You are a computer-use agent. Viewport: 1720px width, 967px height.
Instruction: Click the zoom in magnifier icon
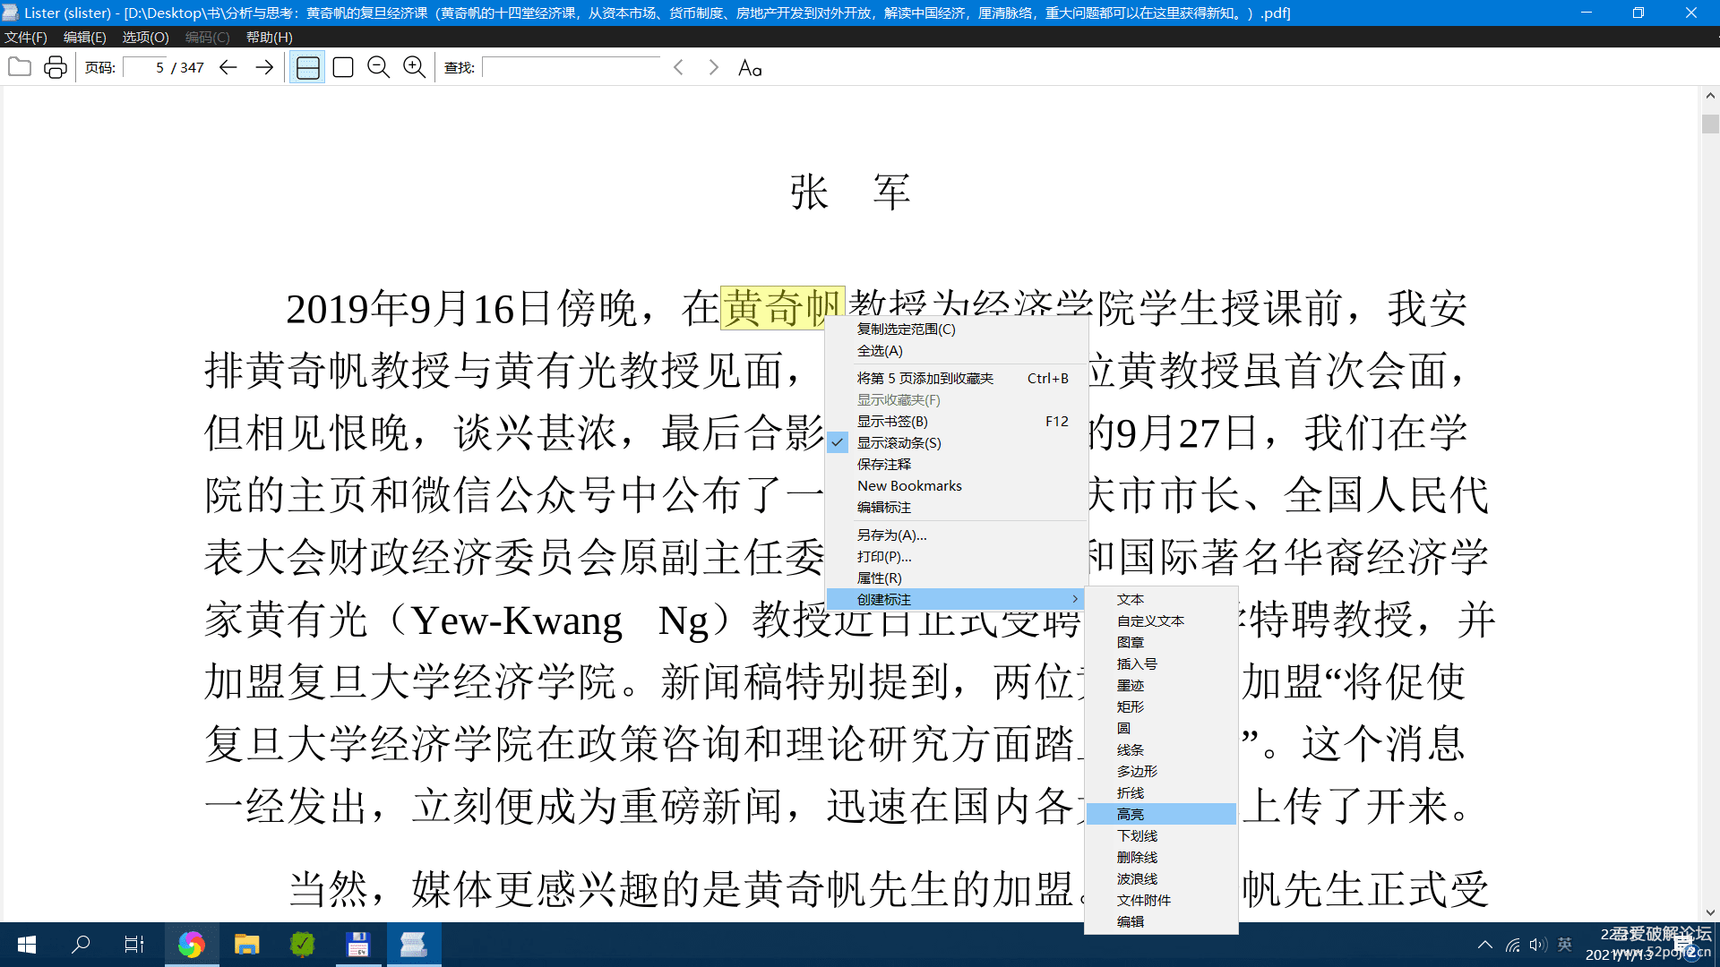click(414, 67)
